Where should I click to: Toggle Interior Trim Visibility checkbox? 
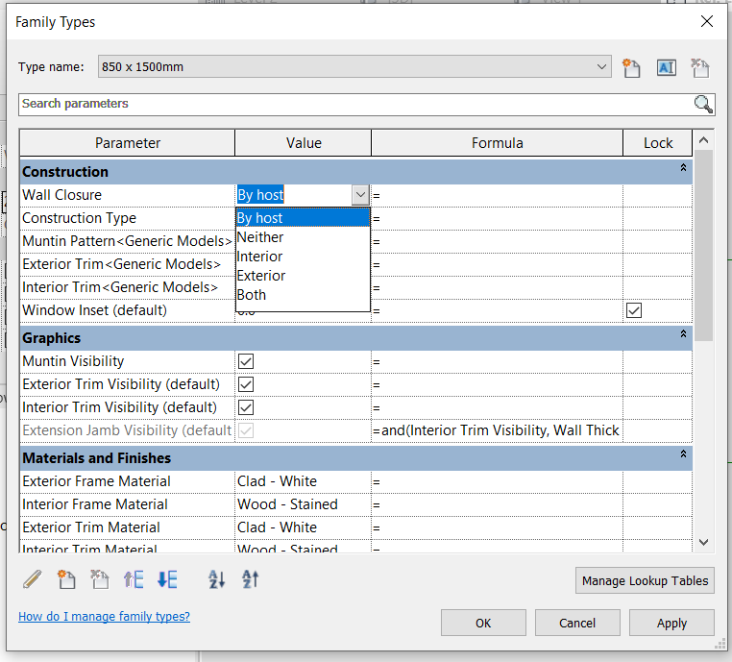pyautogui.click(x=246, y=407)
